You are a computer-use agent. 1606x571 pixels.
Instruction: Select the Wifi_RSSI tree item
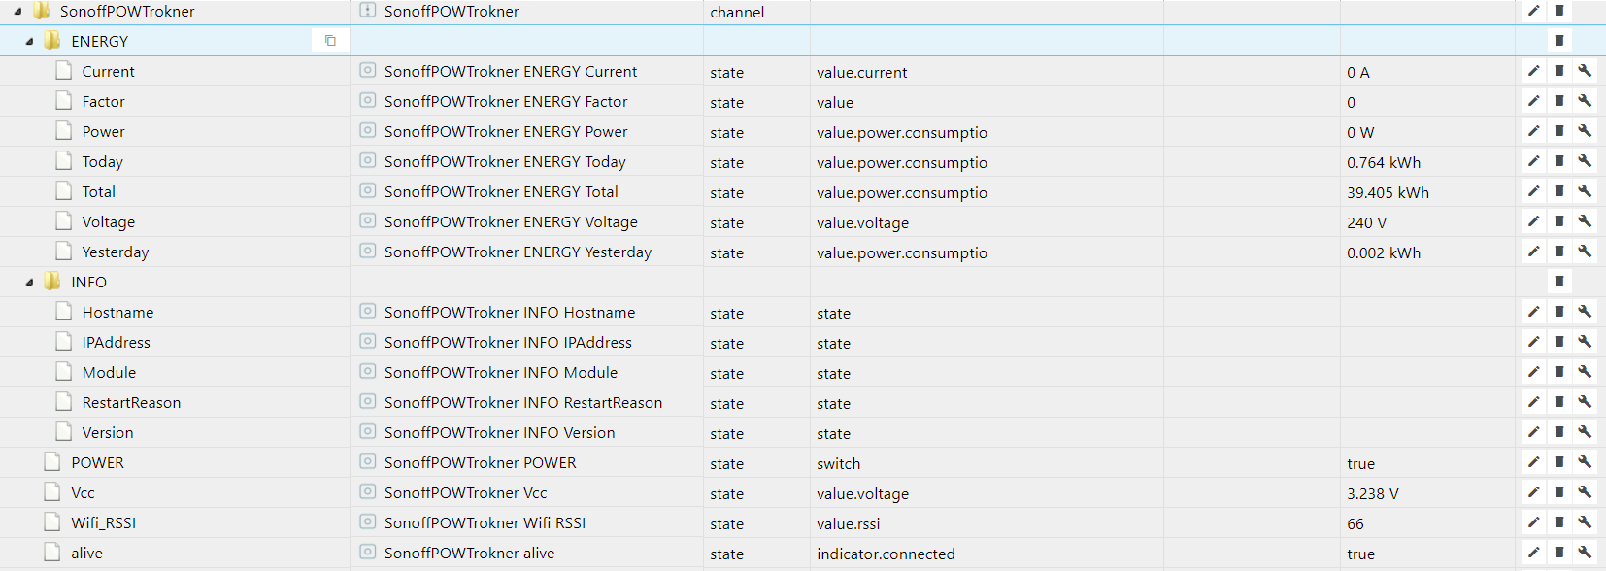(x=103, y=523)
